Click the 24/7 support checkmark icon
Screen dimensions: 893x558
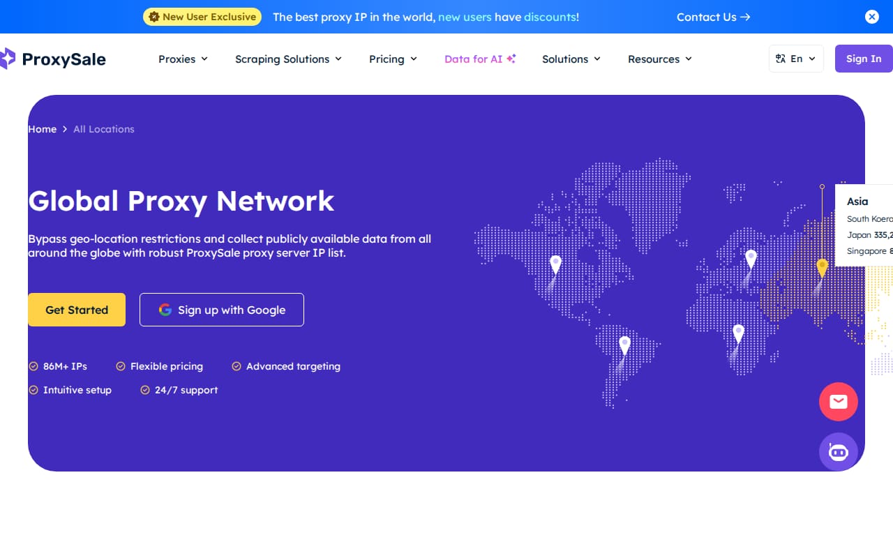click(x=145, y=390)
